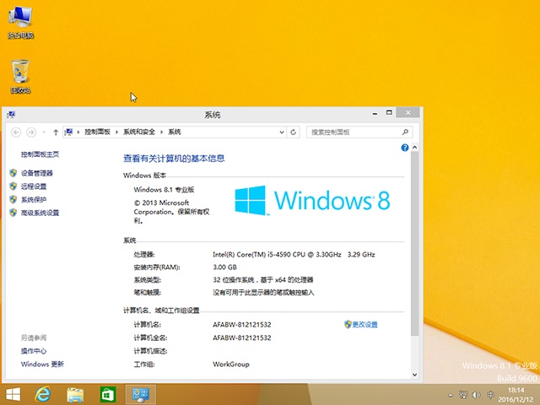Open the This PC desktop icon

20,23
